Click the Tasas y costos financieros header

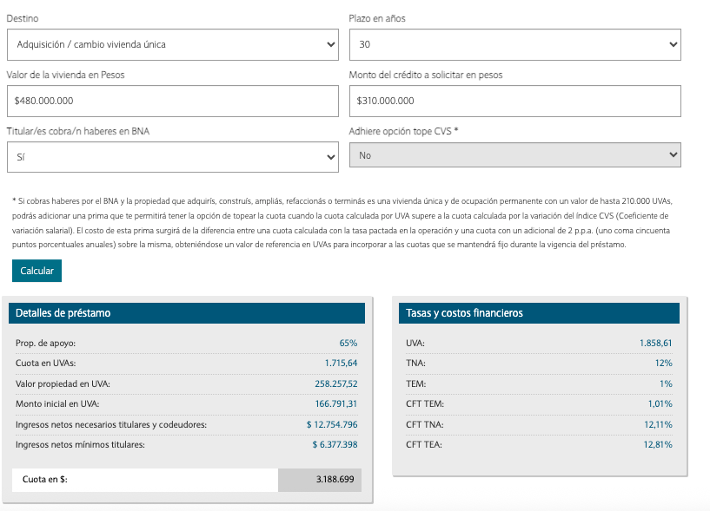coord(539,313)
